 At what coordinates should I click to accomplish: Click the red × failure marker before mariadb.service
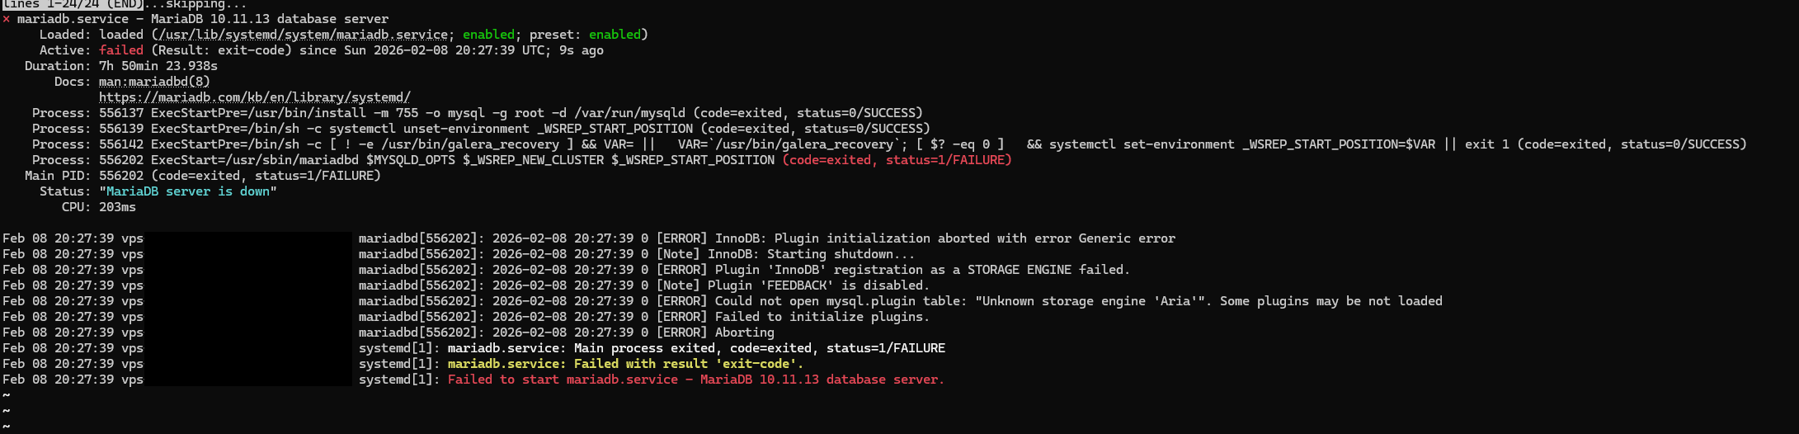(6, 19)
